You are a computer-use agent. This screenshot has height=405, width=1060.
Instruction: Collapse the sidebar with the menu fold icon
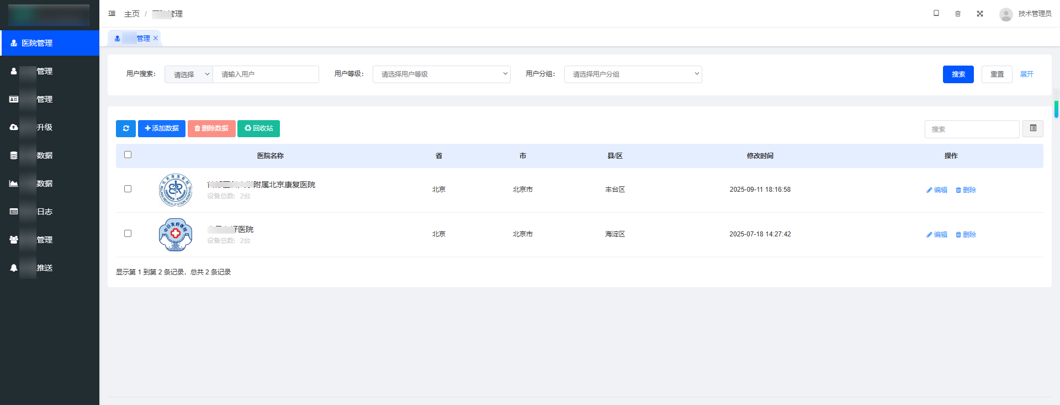click(x=112, y=14)
